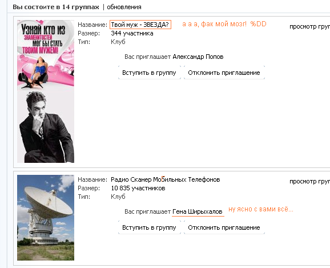330x268 pixels.
Task: Decline the invitation from Гена Ширыхалов
Action: click(224, 227)
